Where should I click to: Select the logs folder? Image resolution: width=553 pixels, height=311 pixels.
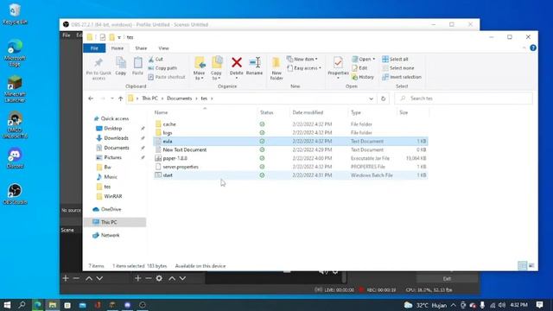[290, 132]
